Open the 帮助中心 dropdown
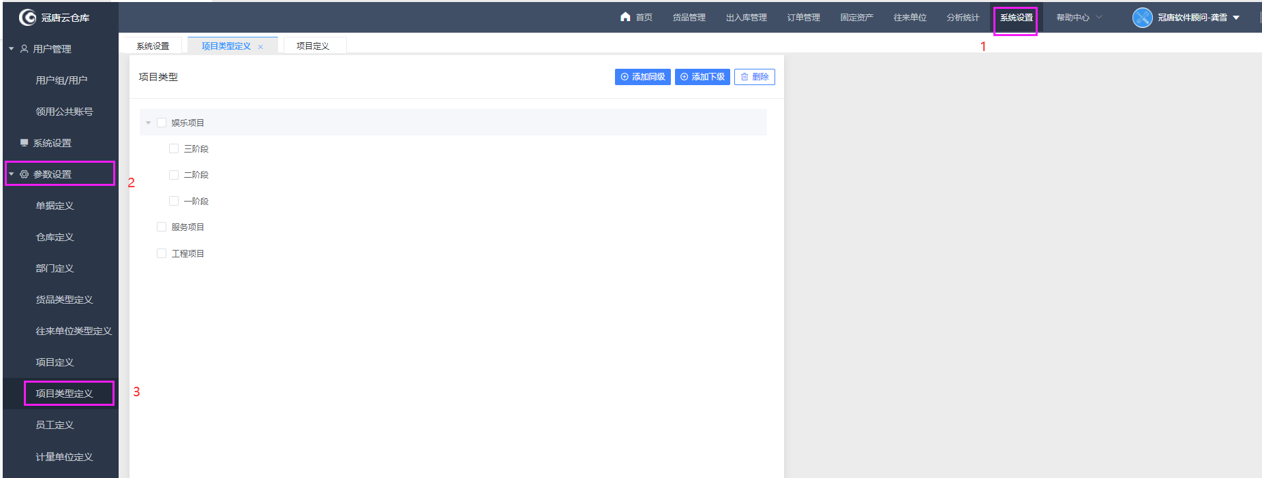This screenshot has height=478, width=1262. [x=1079, y=18]
